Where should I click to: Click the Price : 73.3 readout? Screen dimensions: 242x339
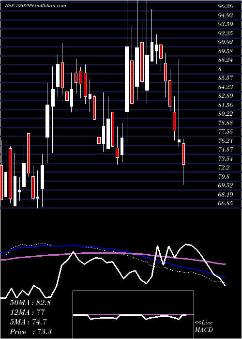(x=30, y=332)
